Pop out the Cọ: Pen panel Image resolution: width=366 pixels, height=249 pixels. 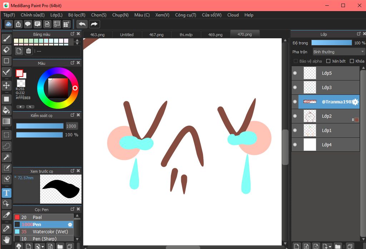pos(72,209)
